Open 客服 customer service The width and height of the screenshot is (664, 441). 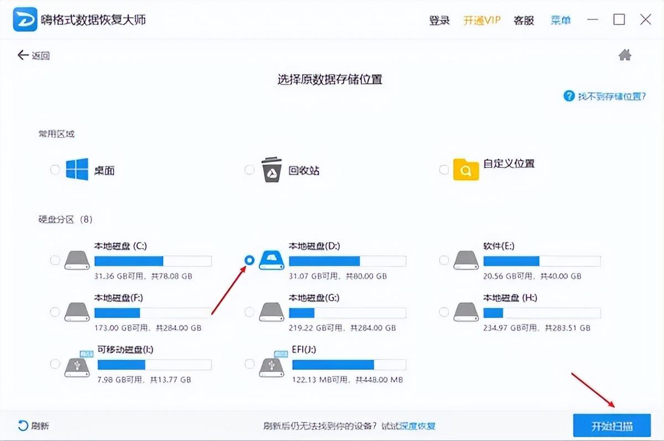coord(523,20)
